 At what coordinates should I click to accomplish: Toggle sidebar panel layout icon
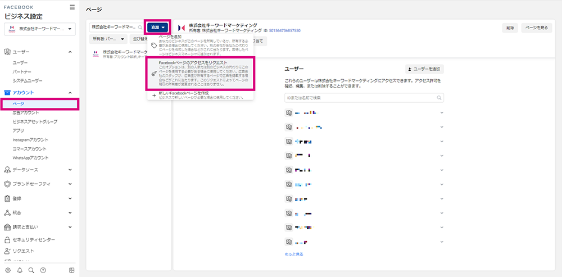click(x=72, y=270)
